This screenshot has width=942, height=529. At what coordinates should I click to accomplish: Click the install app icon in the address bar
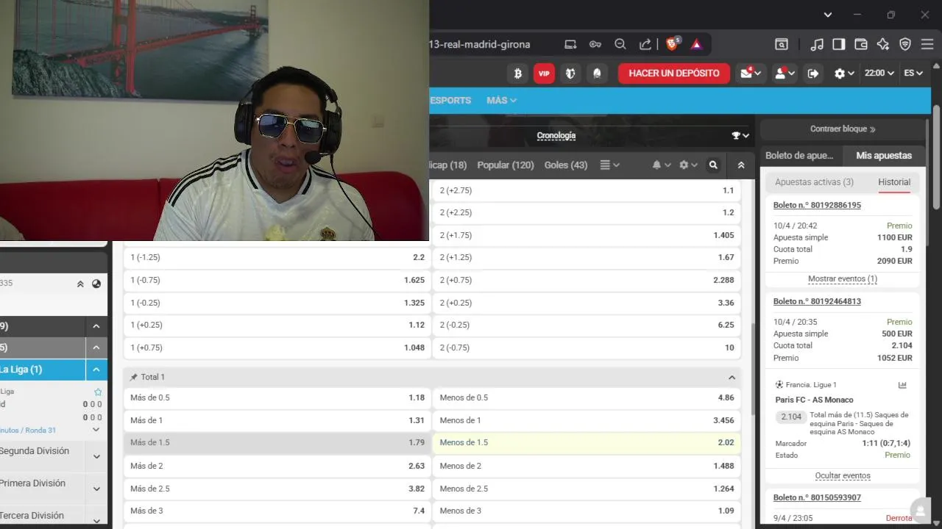tap(570, 44)
